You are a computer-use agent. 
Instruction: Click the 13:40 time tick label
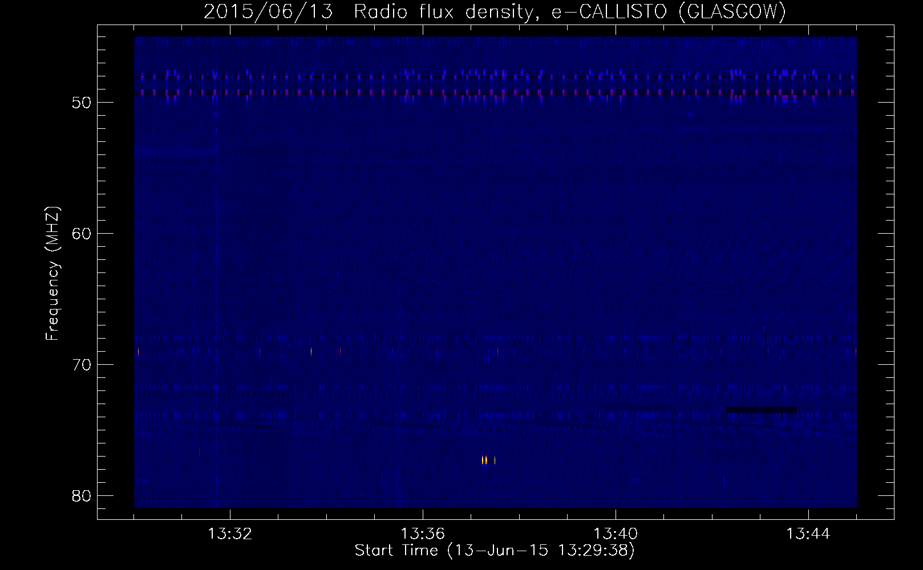(x=616, y=534)
